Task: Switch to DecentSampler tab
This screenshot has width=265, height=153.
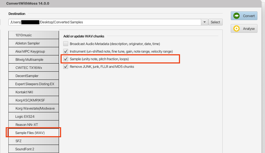Action: tap(34, 76)
